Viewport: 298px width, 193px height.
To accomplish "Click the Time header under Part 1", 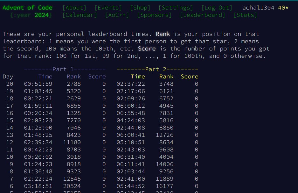I will [x=45, y=77].
